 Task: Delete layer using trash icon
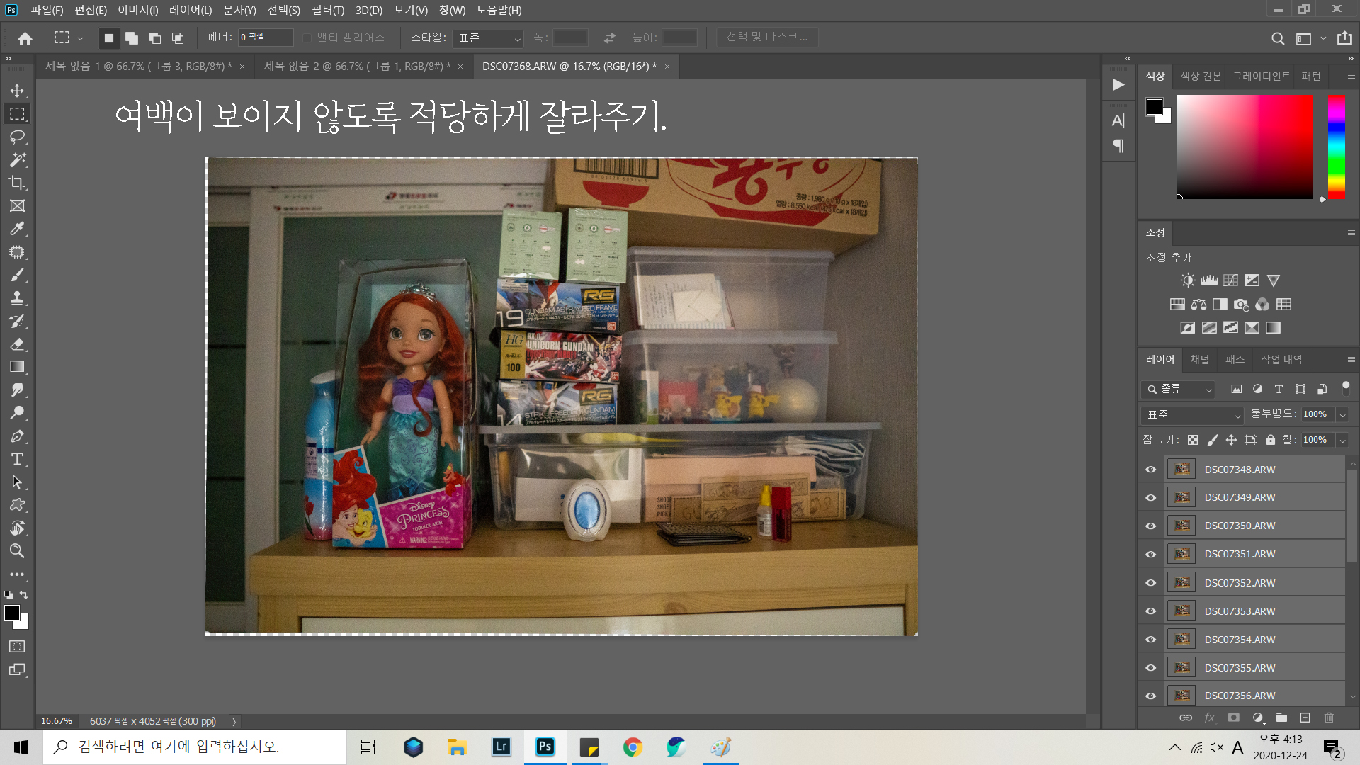[1329, 718]
